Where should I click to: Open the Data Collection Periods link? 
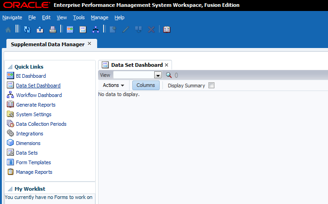[41, 124]
